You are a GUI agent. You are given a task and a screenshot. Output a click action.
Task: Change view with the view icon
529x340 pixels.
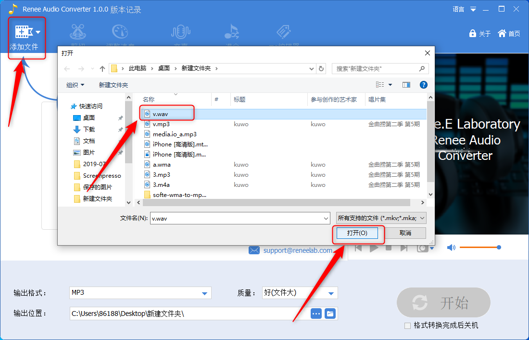(380, 85)
